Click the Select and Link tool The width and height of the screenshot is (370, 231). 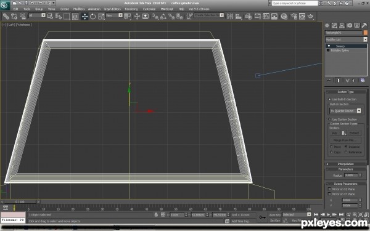coord(6,16)
